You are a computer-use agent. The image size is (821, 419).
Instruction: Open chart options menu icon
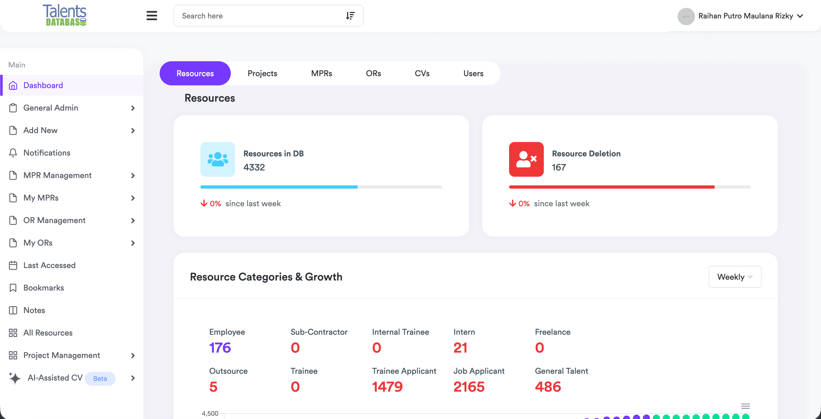745,406
